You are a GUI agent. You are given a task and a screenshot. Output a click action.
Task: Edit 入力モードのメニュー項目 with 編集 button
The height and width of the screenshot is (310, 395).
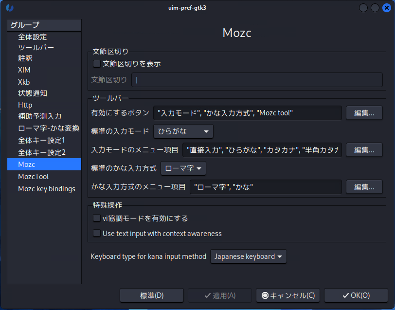364,150
